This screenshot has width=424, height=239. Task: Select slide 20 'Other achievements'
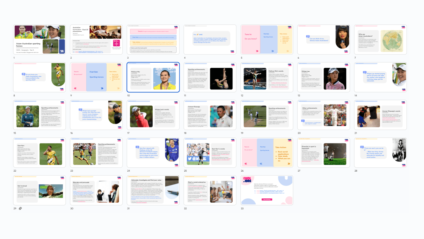point(323,115)
